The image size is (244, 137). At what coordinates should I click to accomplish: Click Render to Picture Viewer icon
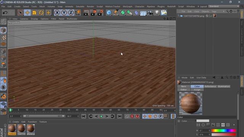coord(93,13)
